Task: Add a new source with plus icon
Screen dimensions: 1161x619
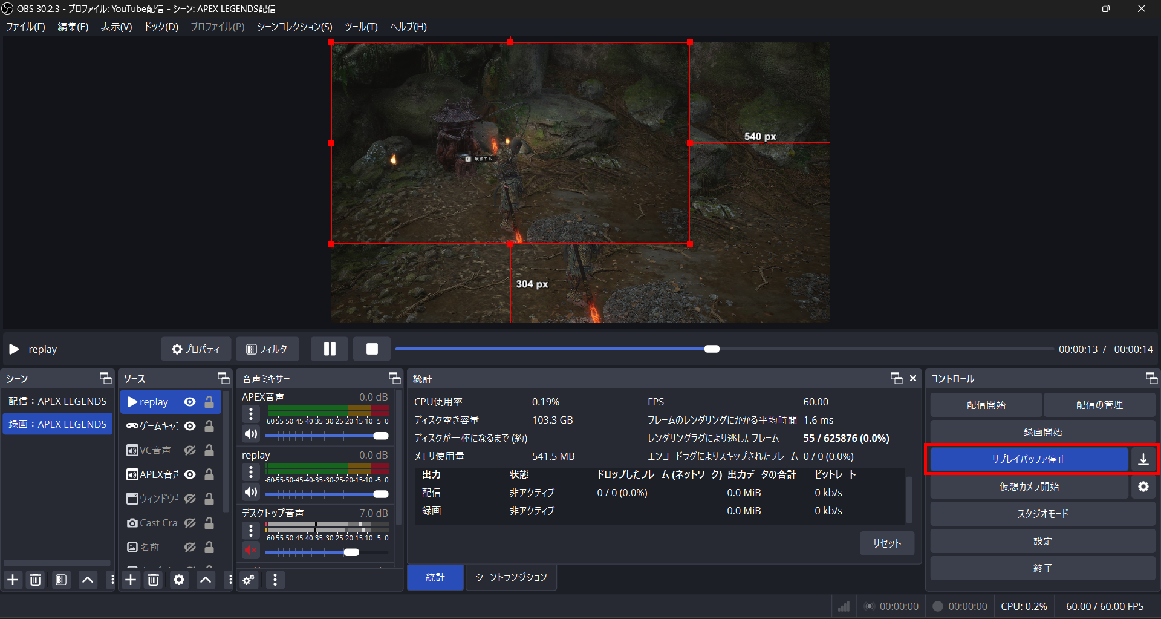Action: point(131,580)
